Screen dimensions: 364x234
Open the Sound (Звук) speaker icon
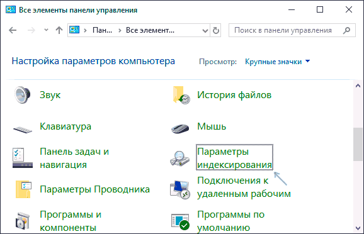point(22,95)
